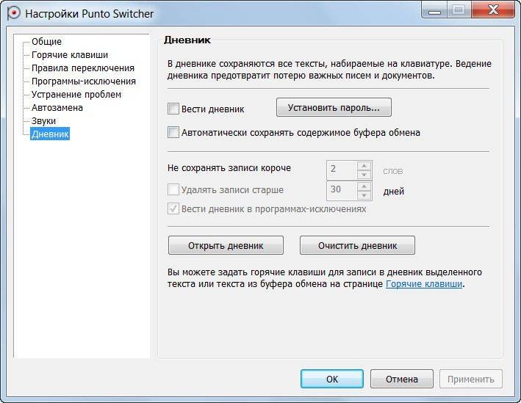This screenshot has width=521, height=403.
Task: Click the Дневник panel heading
Action: coord(187,40)
